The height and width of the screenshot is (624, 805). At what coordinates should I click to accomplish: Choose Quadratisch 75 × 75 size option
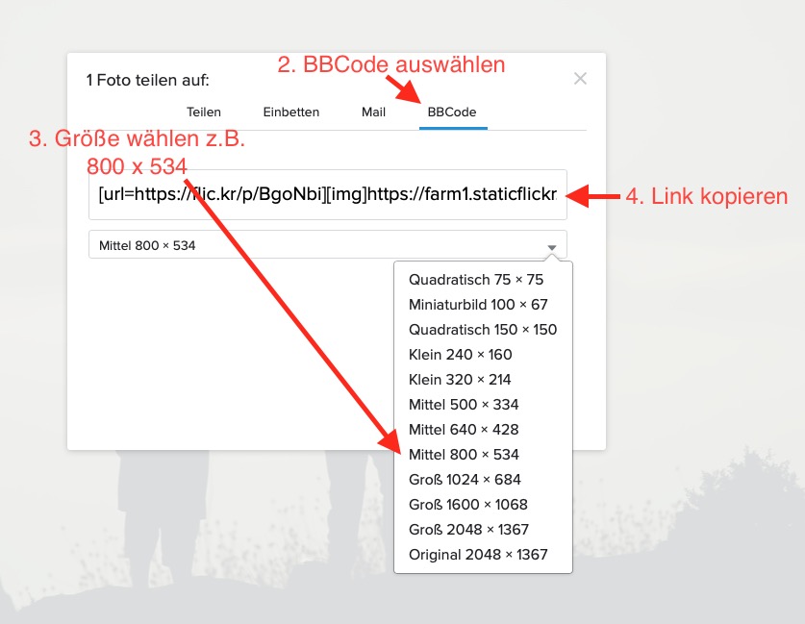[476, 280]
